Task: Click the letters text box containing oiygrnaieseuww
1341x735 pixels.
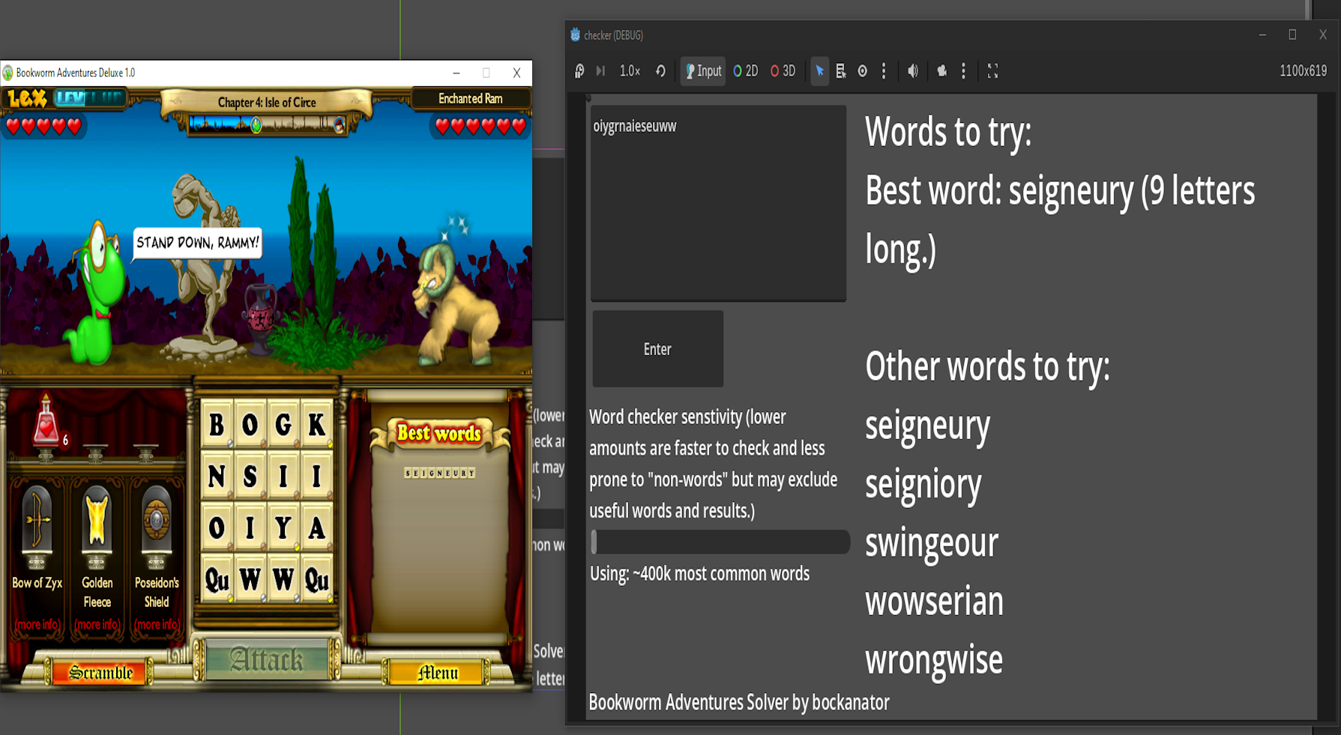Action: coord(719,203)
